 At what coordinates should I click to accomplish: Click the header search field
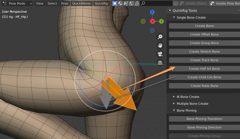coord(156,4)
